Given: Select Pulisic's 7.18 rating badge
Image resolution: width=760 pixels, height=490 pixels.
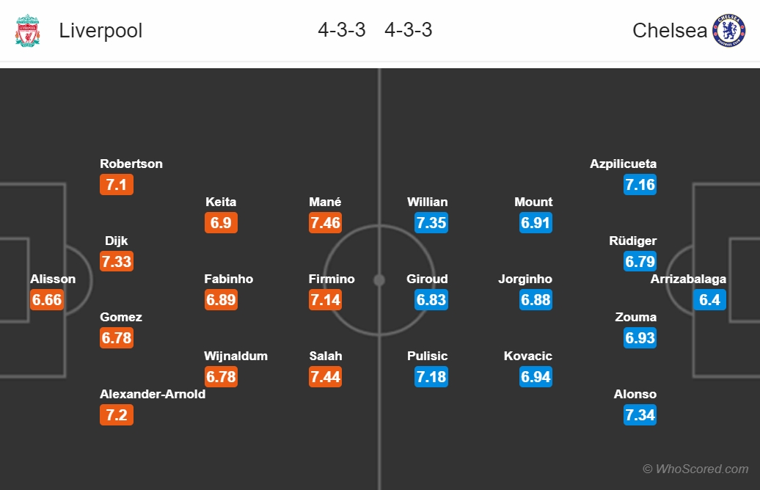Looking at the screenshot, I should point(431,376).
